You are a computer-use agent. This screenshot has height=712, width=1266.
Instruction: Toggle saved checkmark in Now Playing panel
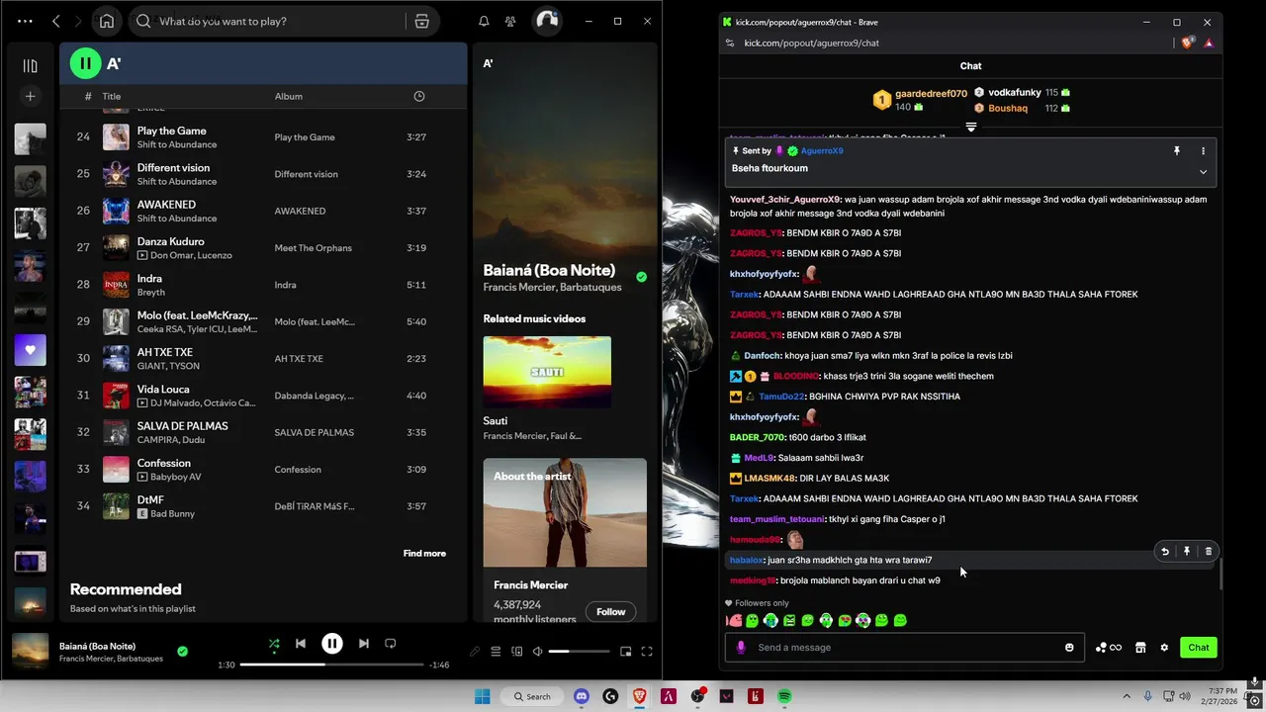641,277
